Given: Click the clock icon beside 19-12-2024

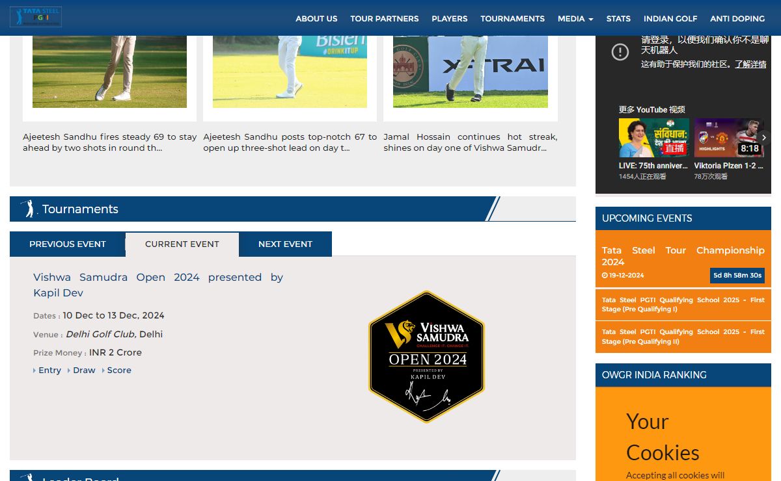Looking at the screenshot, I should 605,276.
